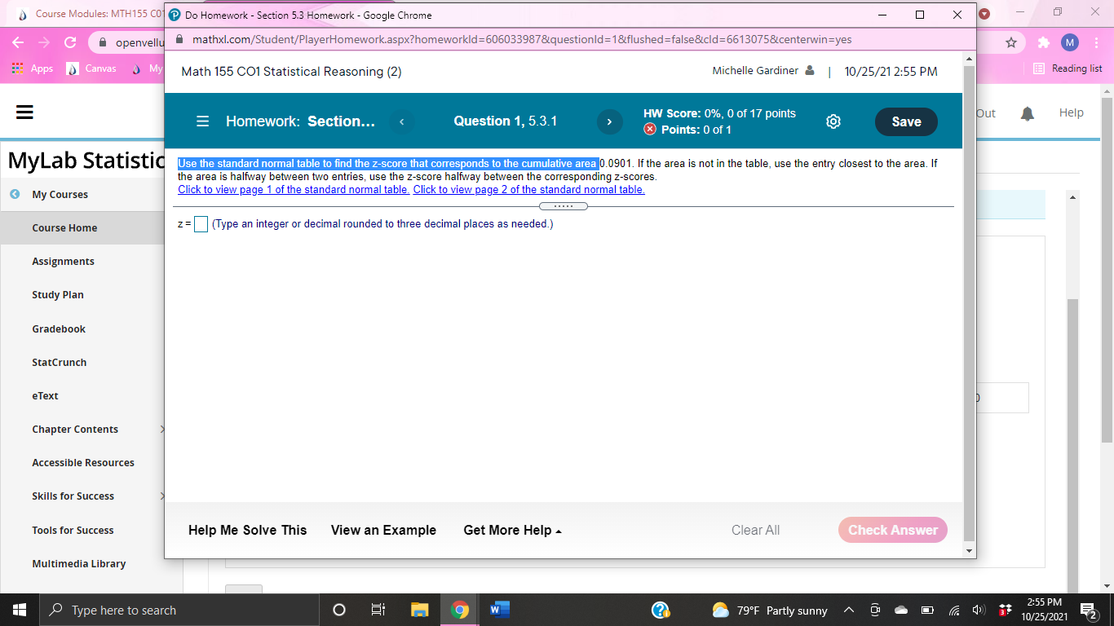Bookmark the page with the star icon

tap(1011, 42)
